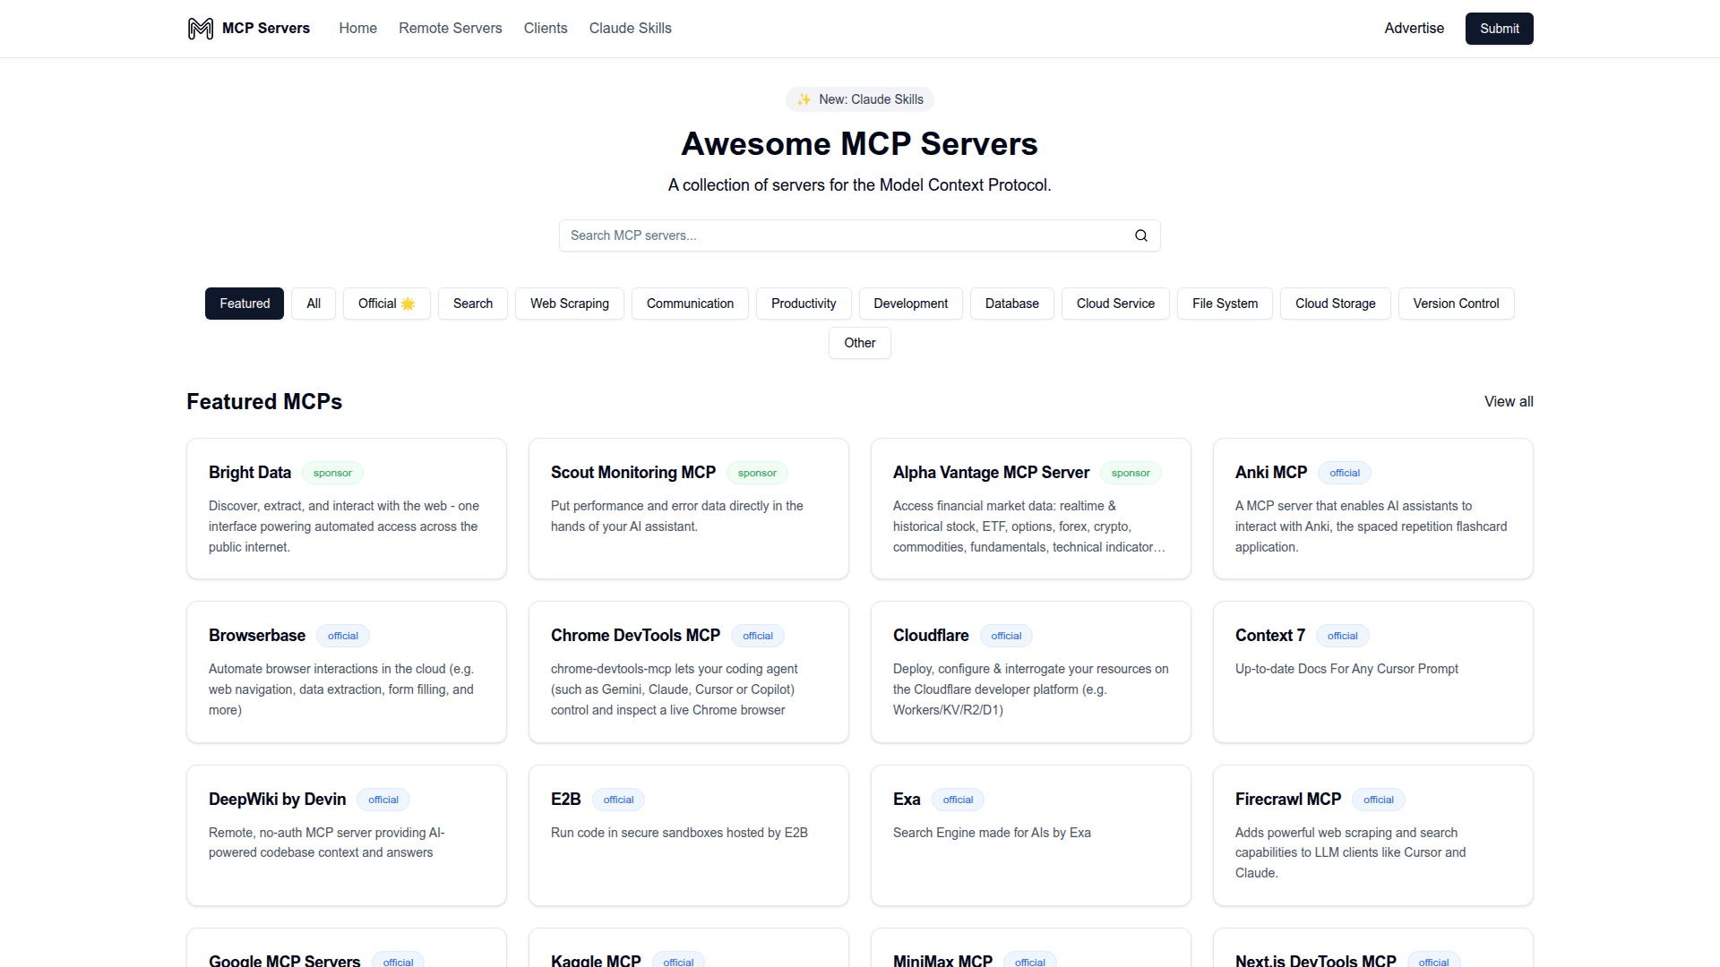
Task: Open the Clients navigation item
Action: pos(546,28)
